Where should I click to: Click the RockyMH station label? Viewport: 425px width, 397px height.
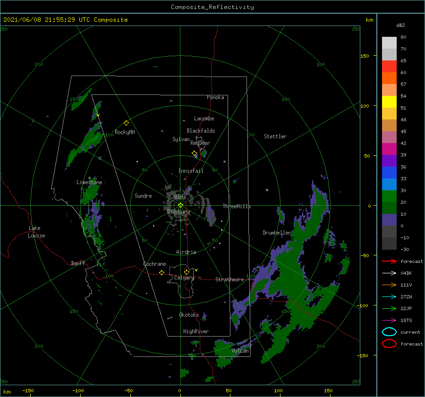point(125,132)
